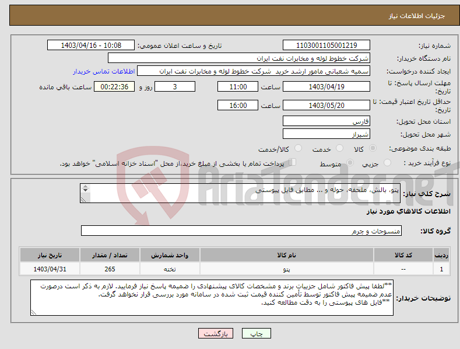
Task: Click the نام کالا column header
Action: pyautogui.click(x=287, y=255)
